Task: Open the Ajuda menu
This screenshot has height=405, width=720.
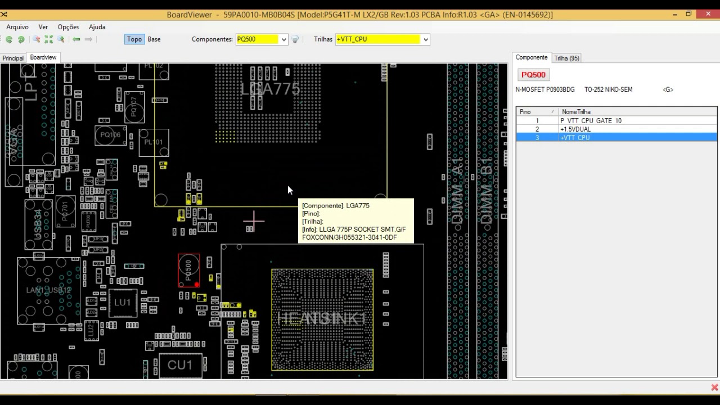Action: pyautogui.click(x=97, y=27)
